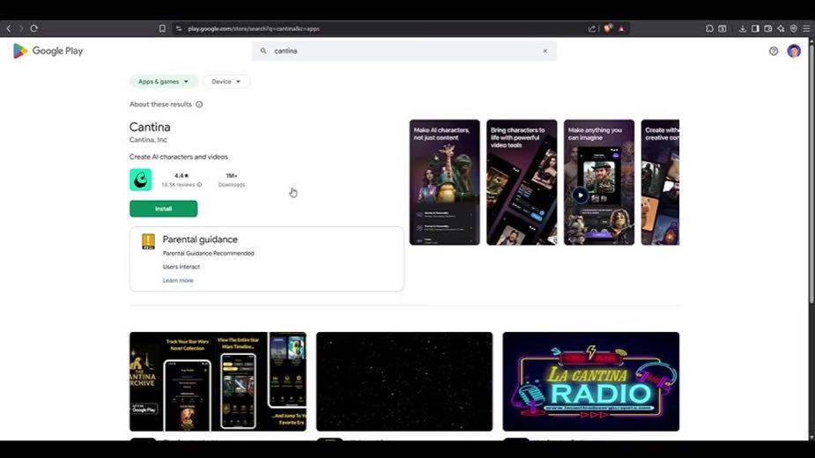The image size is (815, 458).
Task: Click the 1M+ Downloads count
Action: 232,180
